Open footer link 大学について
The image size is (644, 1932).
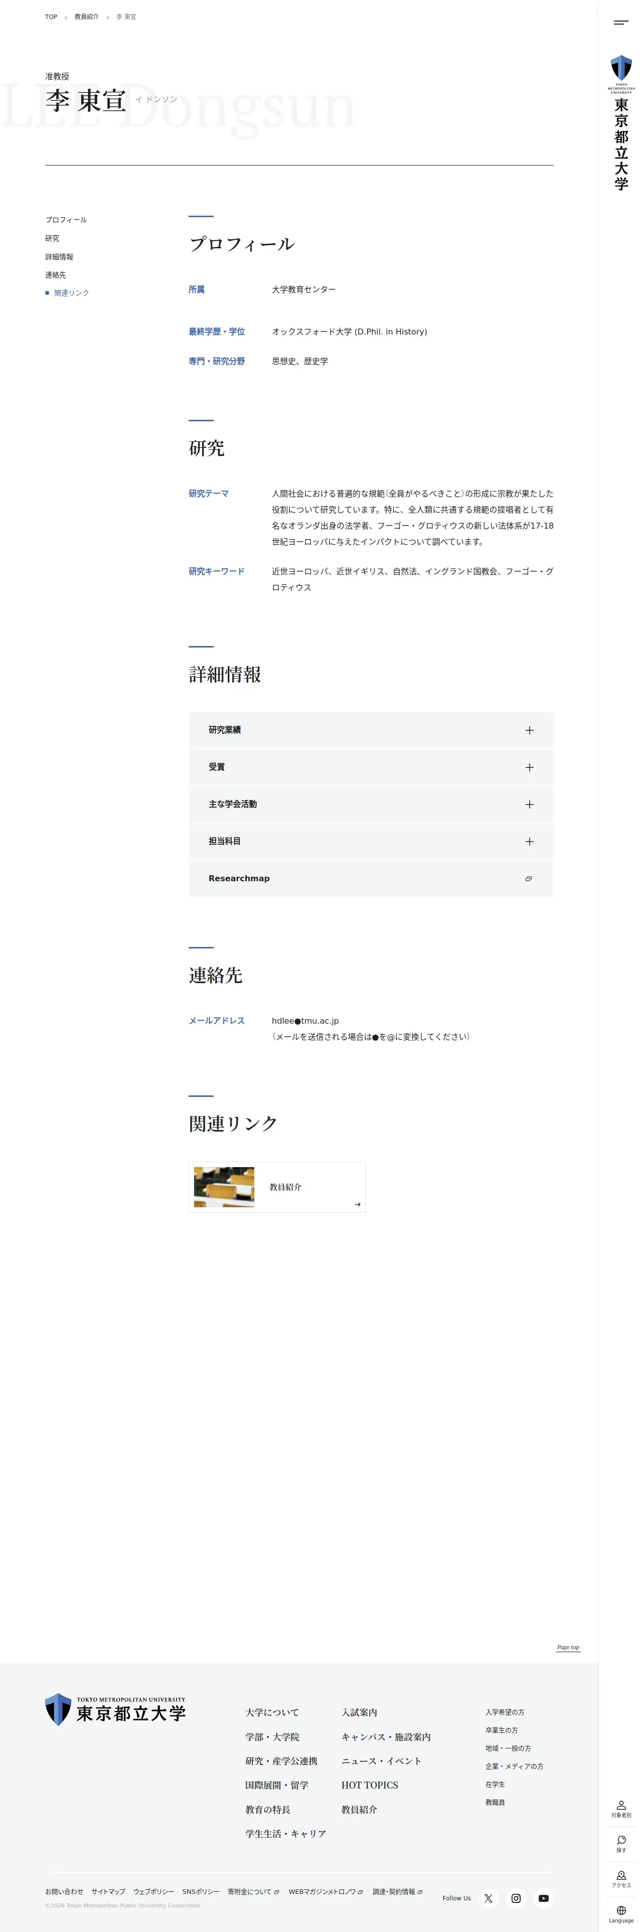click(272, 1712)
